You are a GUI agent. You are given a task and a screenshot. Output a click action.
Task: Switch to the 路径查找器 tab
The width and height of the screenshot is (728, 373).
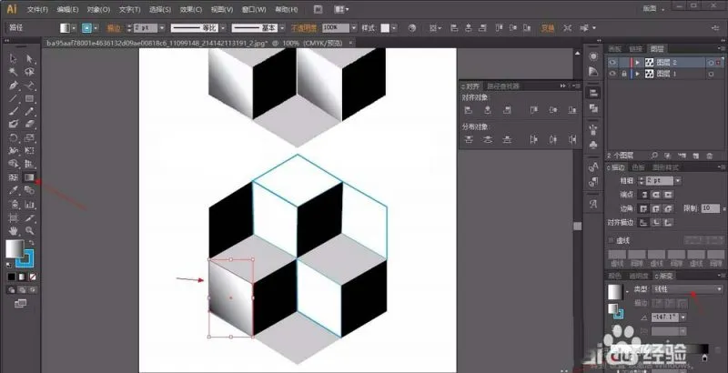(503, 86)
